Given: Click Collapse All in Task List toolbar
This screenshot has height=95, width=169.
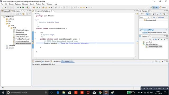Looking at the screenshot, I should tap(161, 14).
